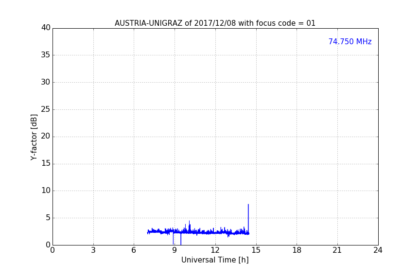420x280 pixels.
Task: Select the y-axis tick label '10'
Action: (x=46, y=191)
